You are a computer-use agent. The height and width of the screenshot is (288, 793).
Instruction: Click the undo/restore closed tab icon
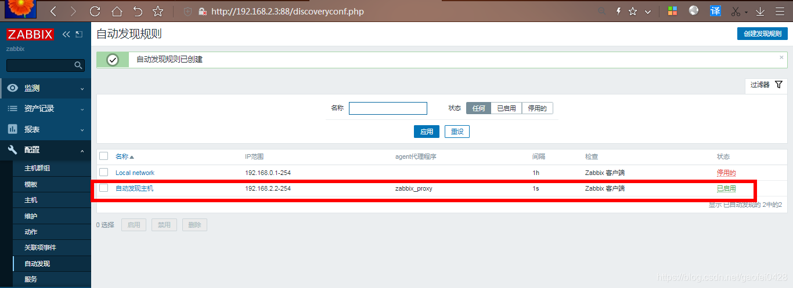pos(137,11)
